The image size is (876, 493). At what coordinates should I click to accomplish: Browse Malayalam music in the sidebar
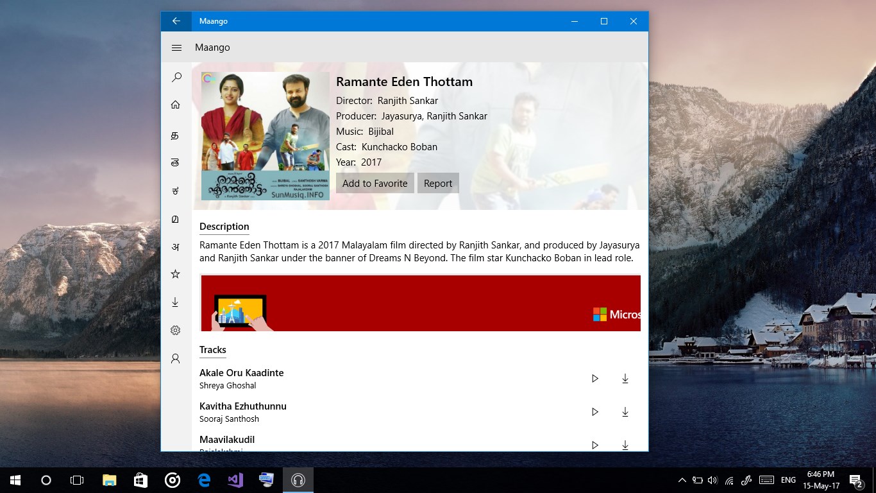coord(175,219)
